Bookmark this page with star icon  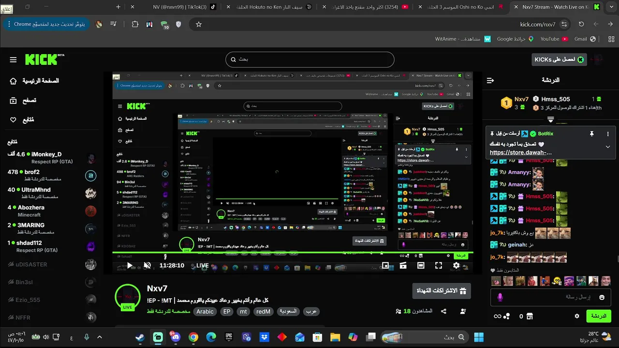pos(199,24)
